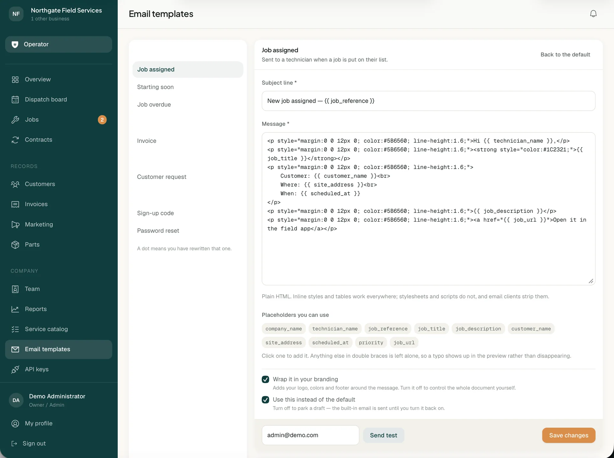Viewport: 614px width, 458px height.
Task: Select the Sign-up code template
Action: [x=188, y=213]
